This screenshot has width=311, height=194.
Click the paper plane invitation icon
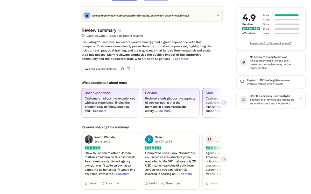tap(243, 63)
